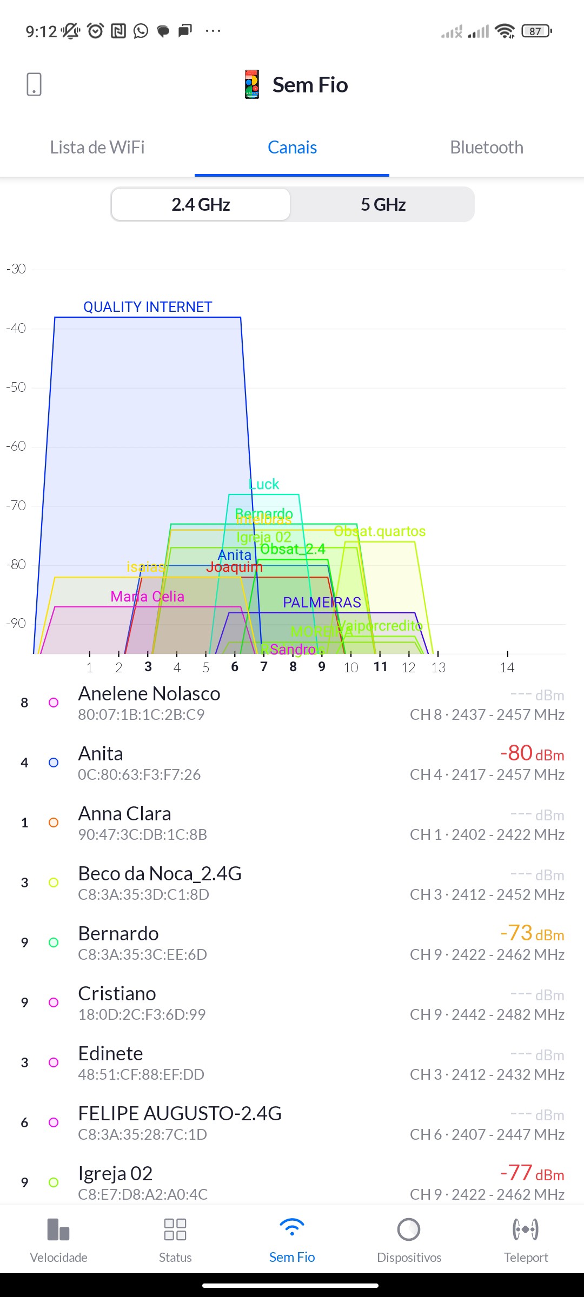Image resolution: width=584 pixels, height=1297 pixels.
Task: Tap the Pixel phone icon beside Sem Fio
Action: 252,85
